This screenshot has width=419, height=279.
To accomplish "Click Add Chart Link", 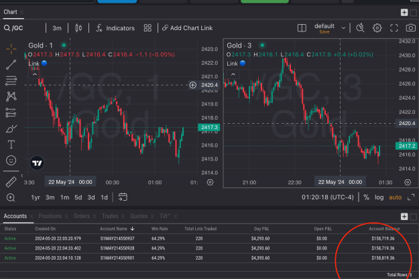I will 187,28.
